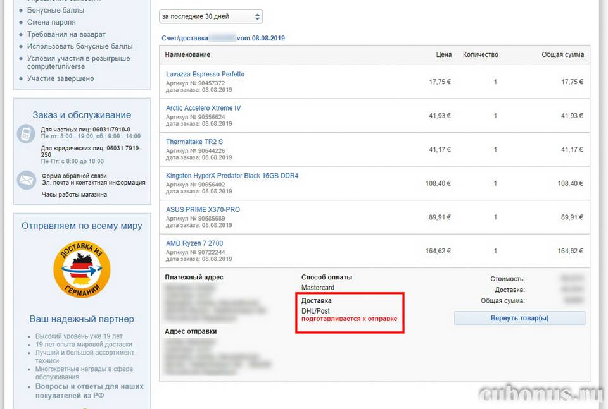Open the AMD Ryzen 7 2700 link

coord(194,243)
